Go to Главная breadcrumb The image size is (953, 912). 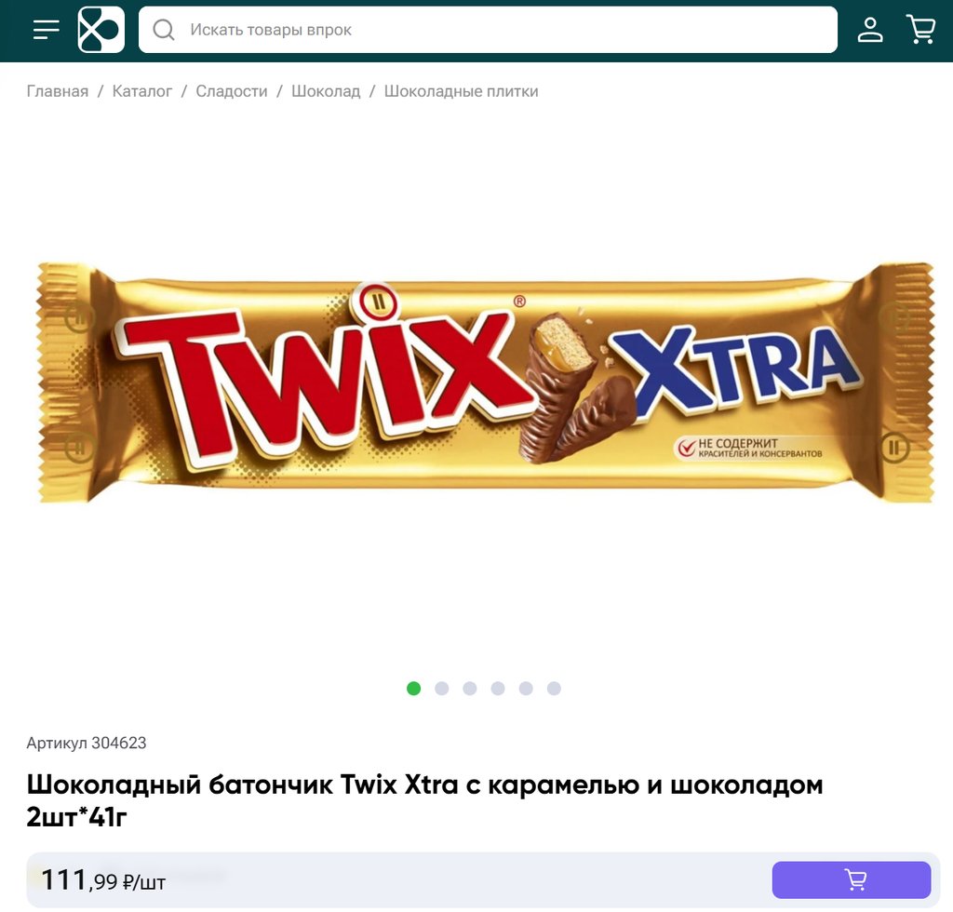(x=58, y=91)
